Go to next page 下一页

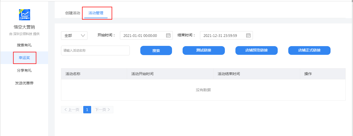point(103,110)
